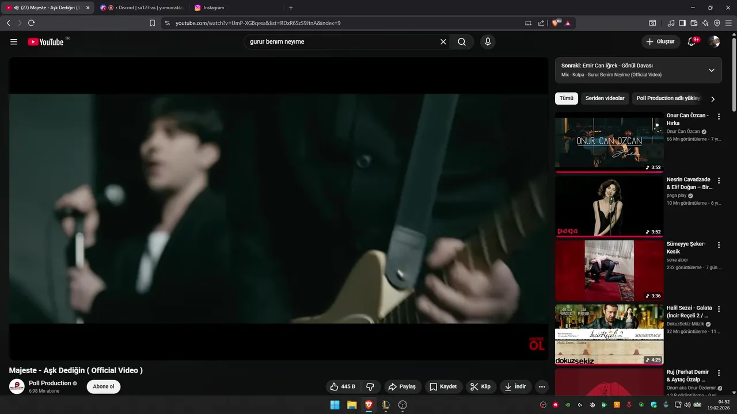Download video with İndir
The width and height of the screenshot is (737, 414).
pyautogui.click(x=515, y=386)
